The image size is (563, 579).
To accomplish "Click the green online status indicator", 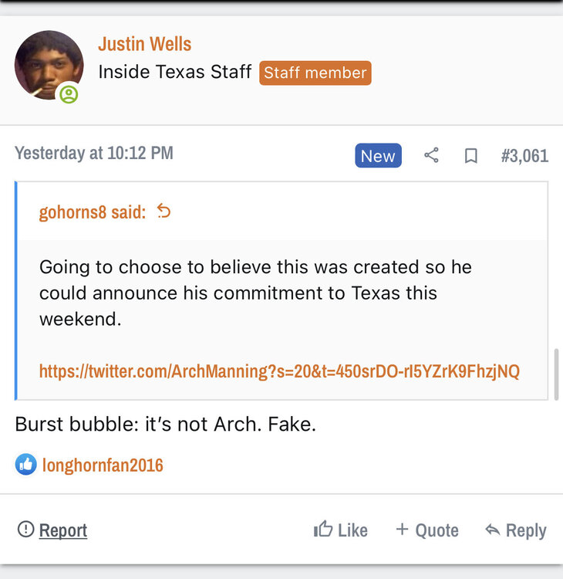I will click(x=69, y=94).
